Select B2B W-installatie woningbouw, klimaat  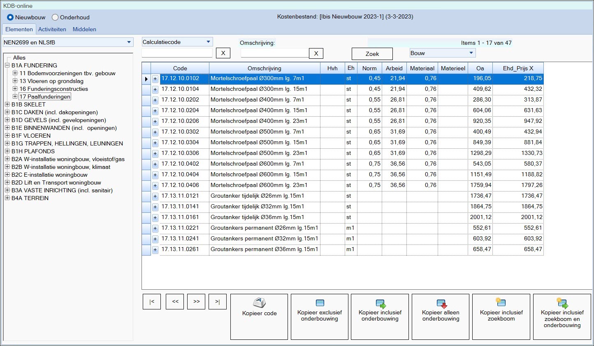(61, 167)
